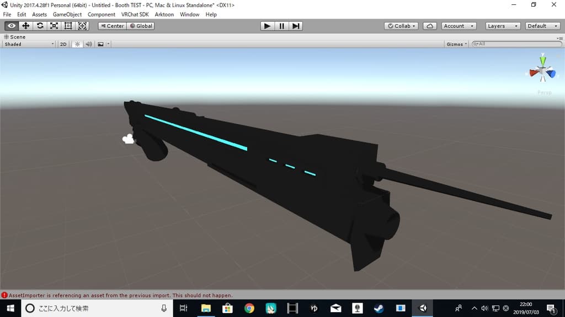Toggle scene effects image button
This screenshot has width=565, height=317.
click(100, 44)
